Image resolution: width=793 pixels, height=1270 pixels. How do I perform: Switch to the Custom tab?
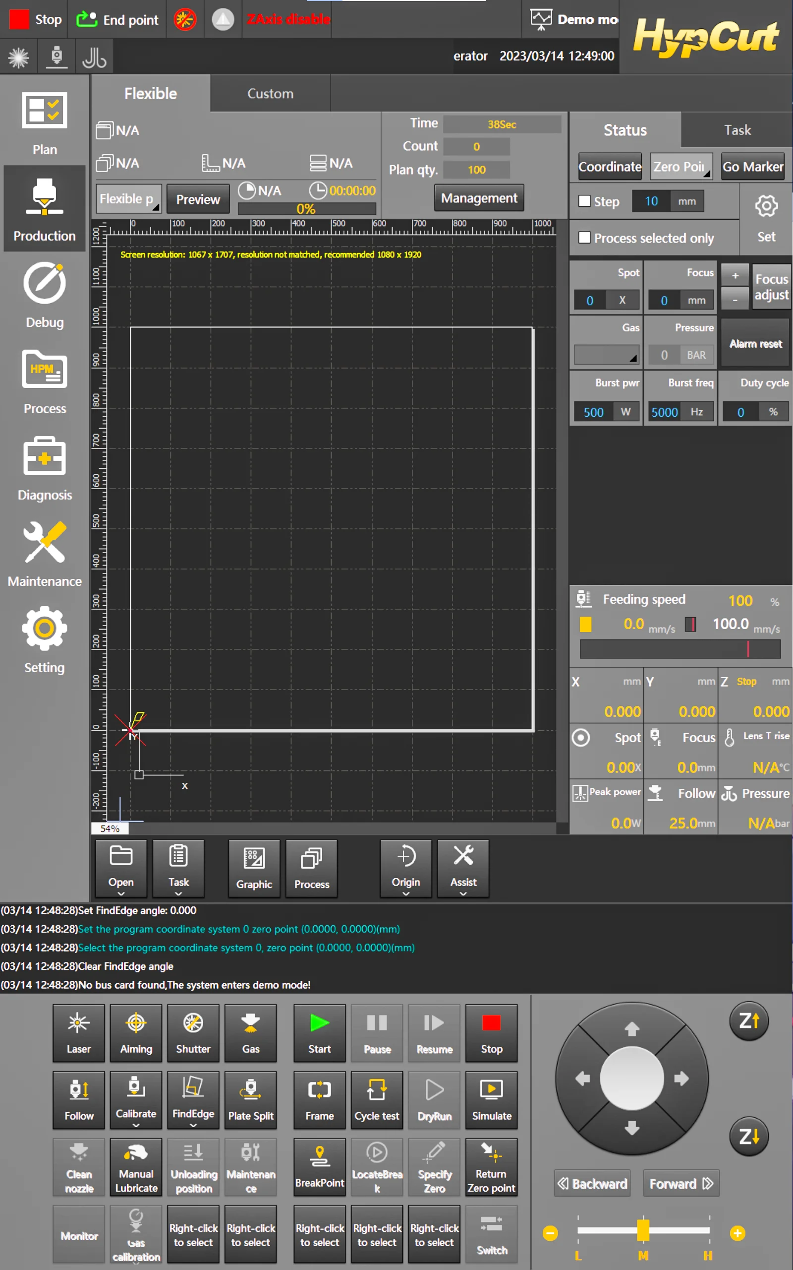[270, 93]
